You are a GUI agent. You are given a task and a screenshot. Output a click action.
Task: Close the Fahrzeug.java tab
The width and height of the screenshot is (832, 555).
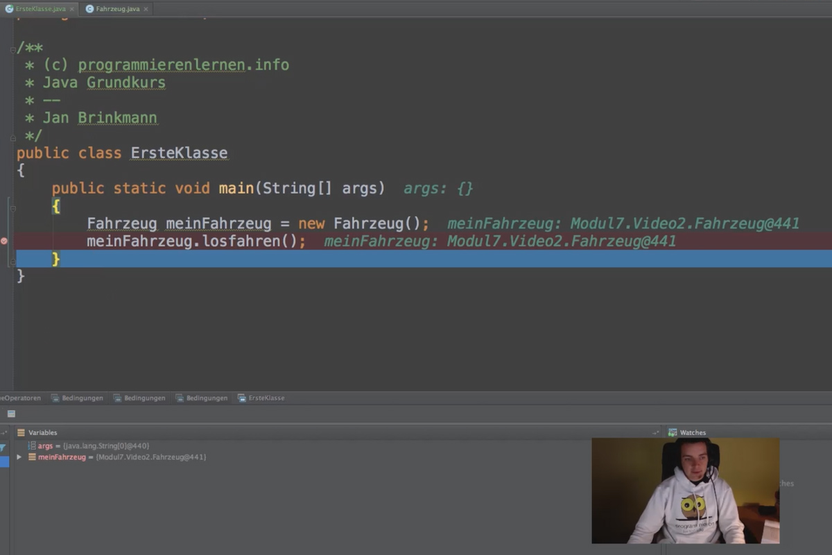pos(146,9)
